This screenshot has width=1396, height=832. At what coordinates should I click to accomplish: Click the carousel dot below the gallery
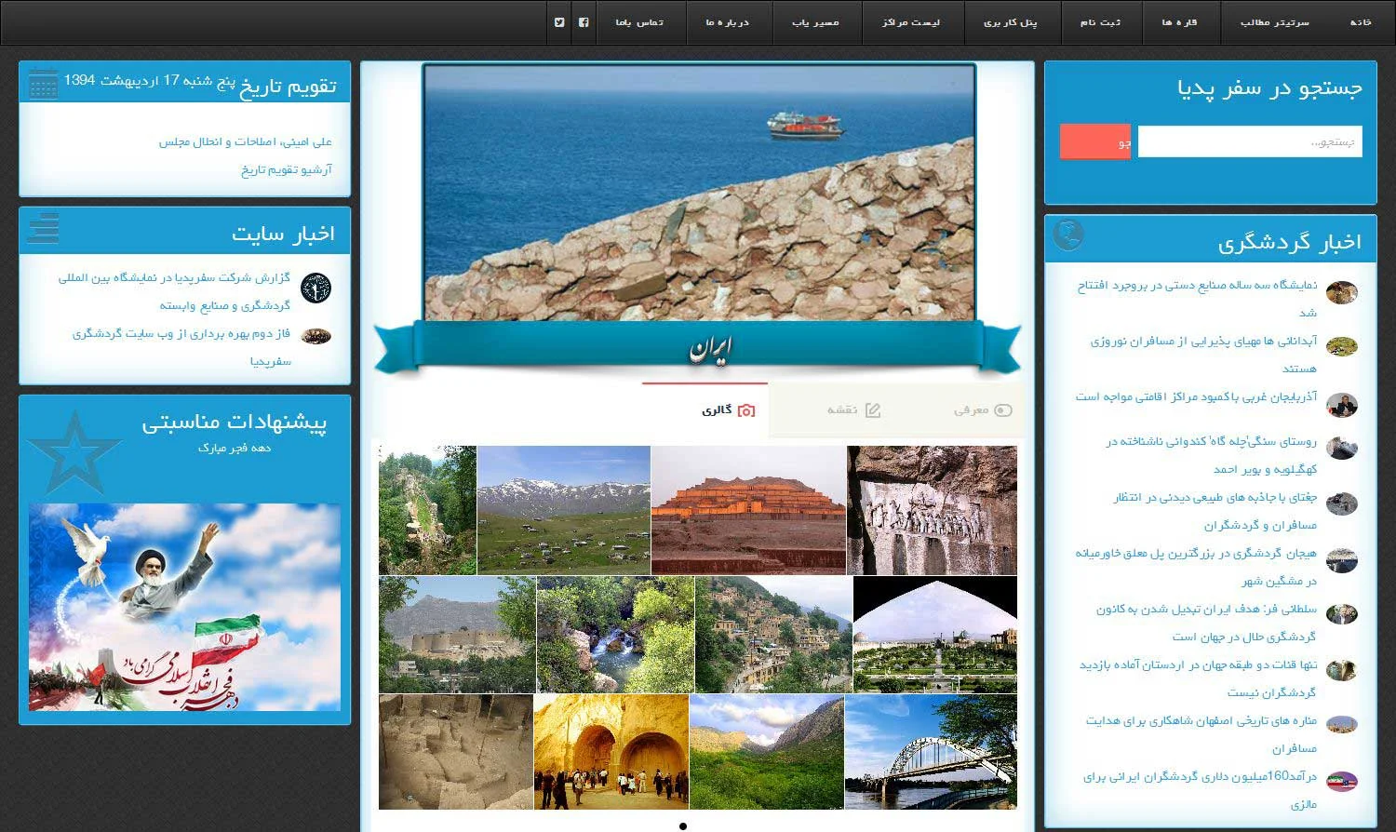click(x=683, y=825)
